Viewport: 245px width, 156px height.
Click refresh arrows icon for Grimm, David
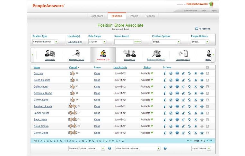(x=189, y=100)
